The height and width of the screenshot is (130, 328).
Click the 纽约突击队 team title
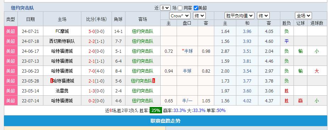coord(22,8)
